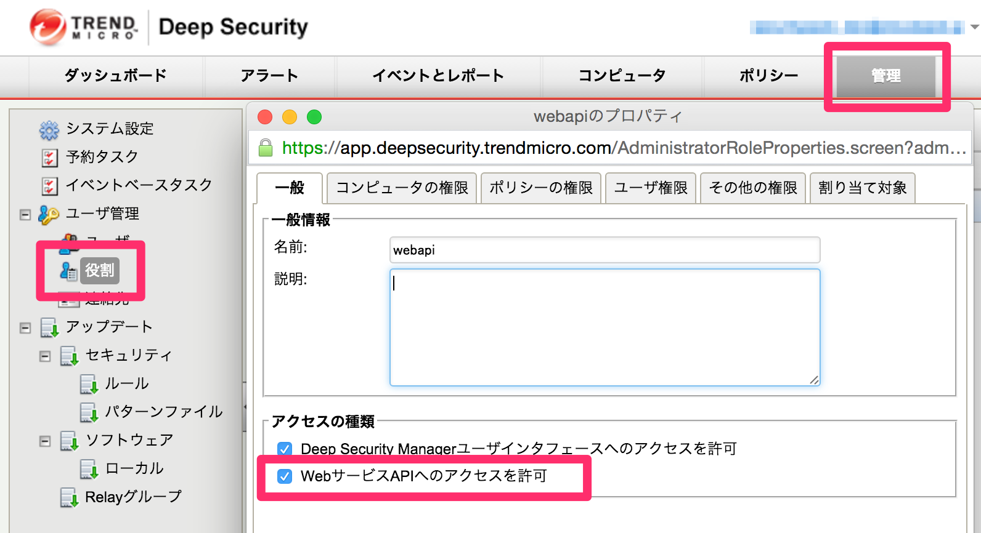Click into the 説明 text area
This screenshot has height=533, width=981.
point(604,327)
